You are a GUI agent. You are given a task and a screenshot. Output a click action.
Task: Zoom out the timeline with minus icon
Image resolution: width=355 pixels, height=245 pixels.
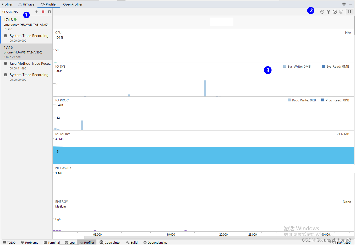tap(322, 12)
